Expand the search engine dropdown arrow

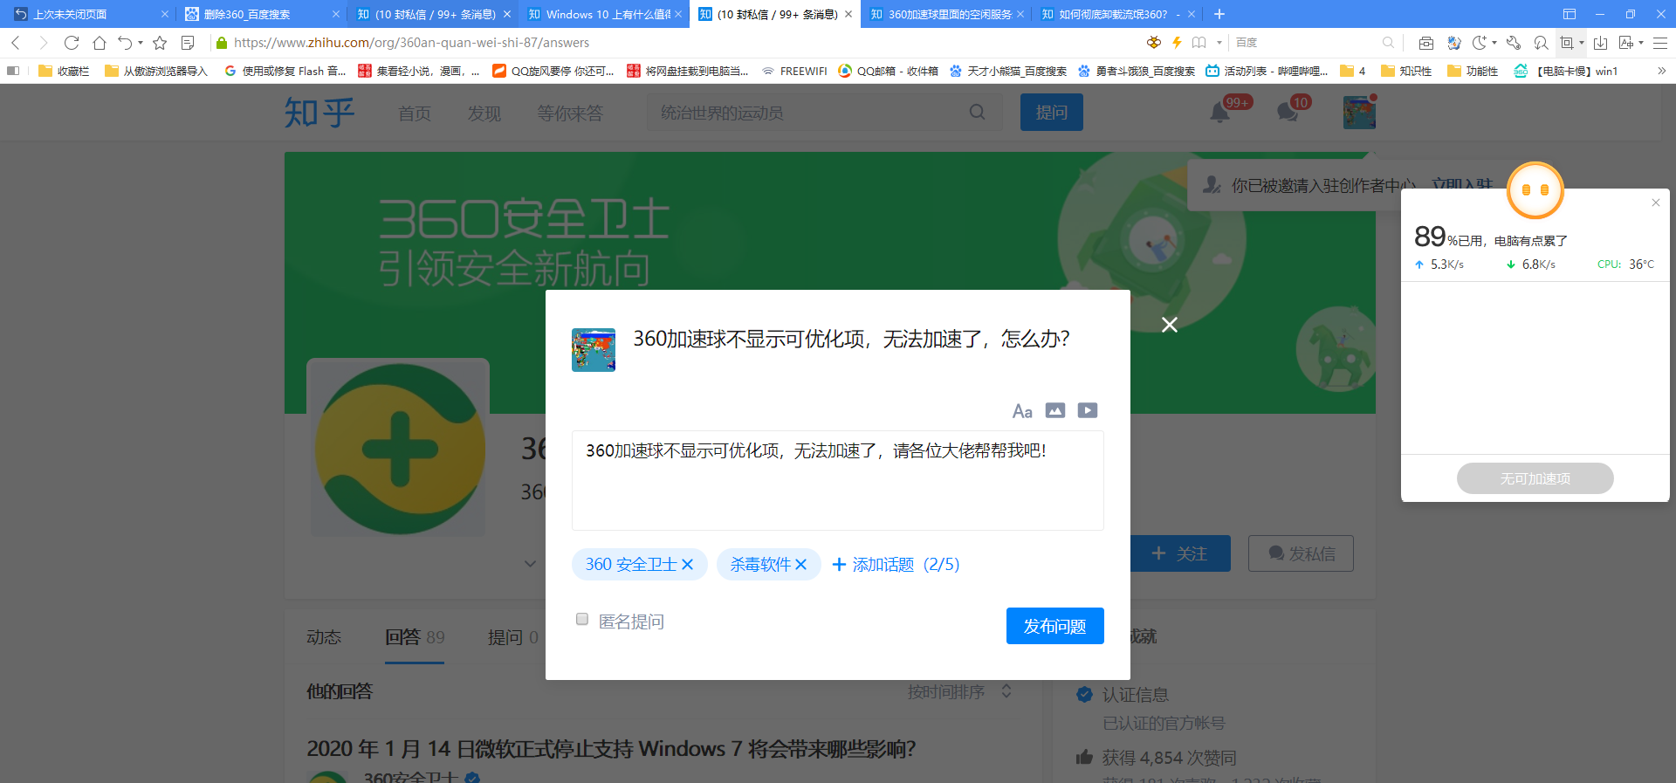(x=1219, y=43)
